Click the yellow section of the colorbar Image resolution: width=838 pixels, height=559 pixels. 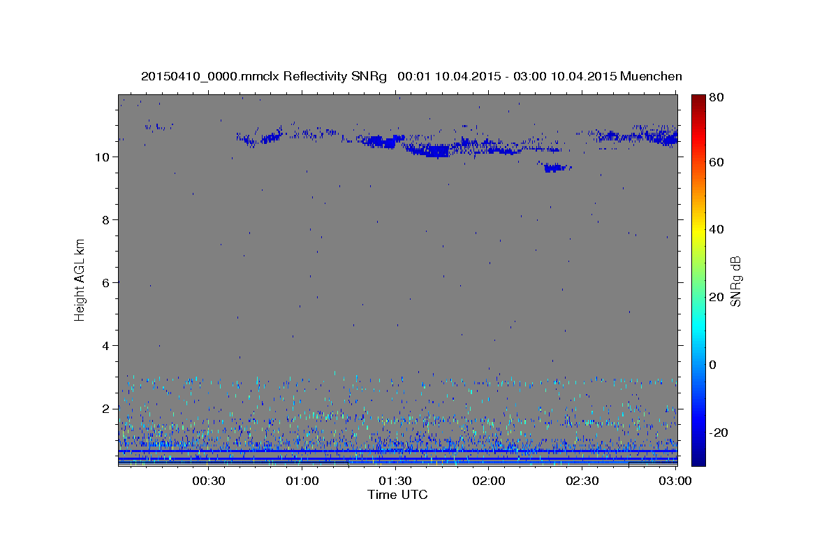[x=698, y=229]
